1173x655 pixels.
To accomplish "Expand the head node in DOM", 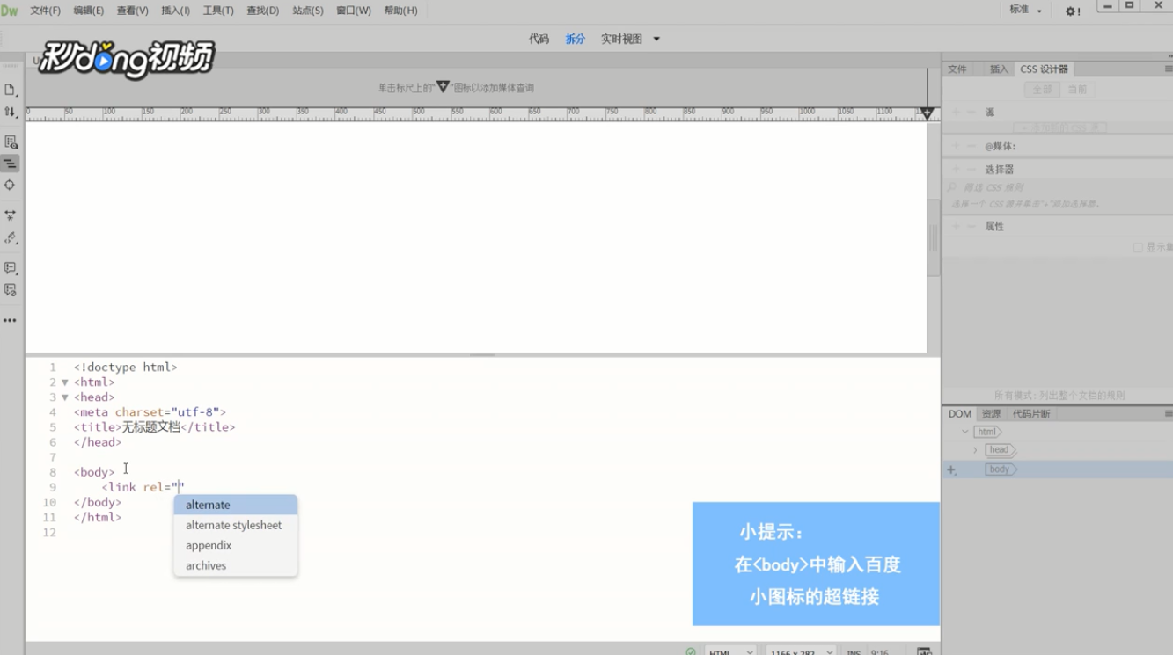I will (x=975, y=450).
